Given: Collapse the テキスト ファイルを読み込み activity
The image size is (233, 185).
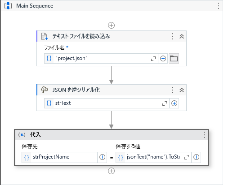Looking at the screenshot, I should pos(182,36).
